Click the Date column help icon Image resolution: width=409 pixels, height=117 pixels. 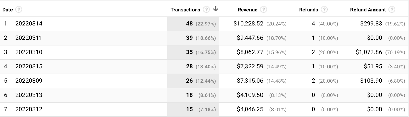click(x=19, y=10)
